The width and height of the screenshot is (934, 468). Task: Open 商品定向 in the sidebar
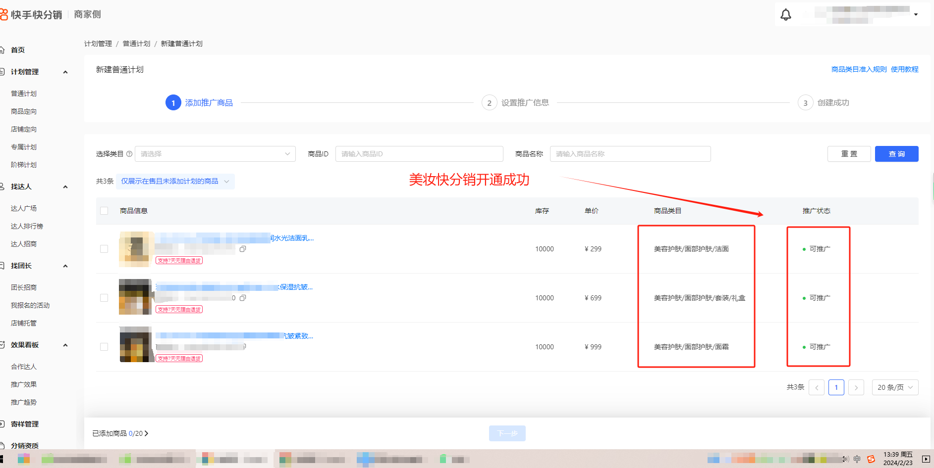pyautogui.click(x=24, y=111)
